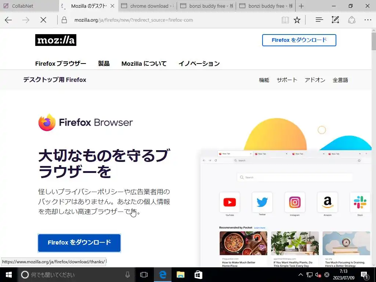The image size is (376, 282).
Task: Close the Mozilla tab
Action: tap(112, 6)
